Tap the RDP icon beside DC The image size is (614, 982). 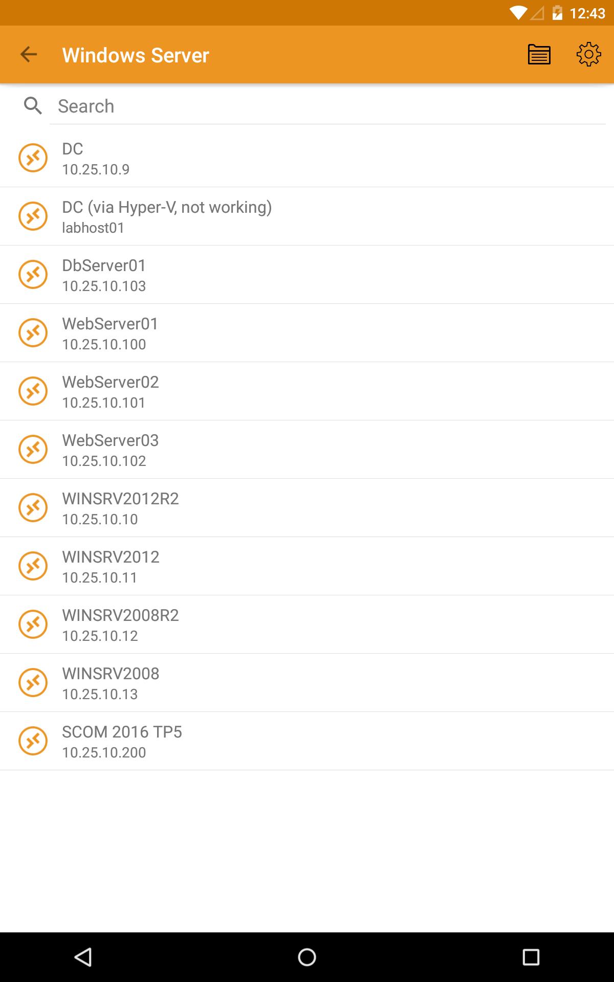coord(33,158)
